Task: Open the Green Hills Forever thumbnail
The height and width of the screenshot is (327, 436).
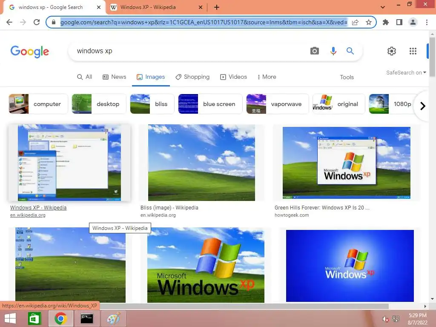Action: click(x=347, y=163)
